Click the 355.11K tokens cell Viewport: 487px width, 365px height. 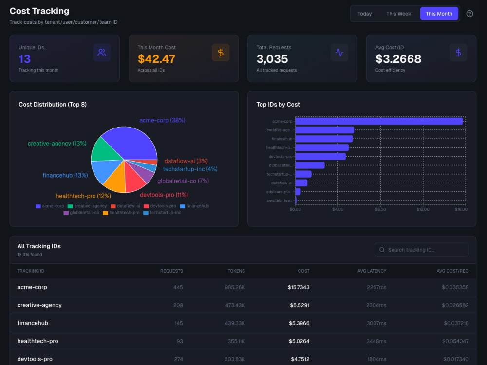[x=236, y=341]
